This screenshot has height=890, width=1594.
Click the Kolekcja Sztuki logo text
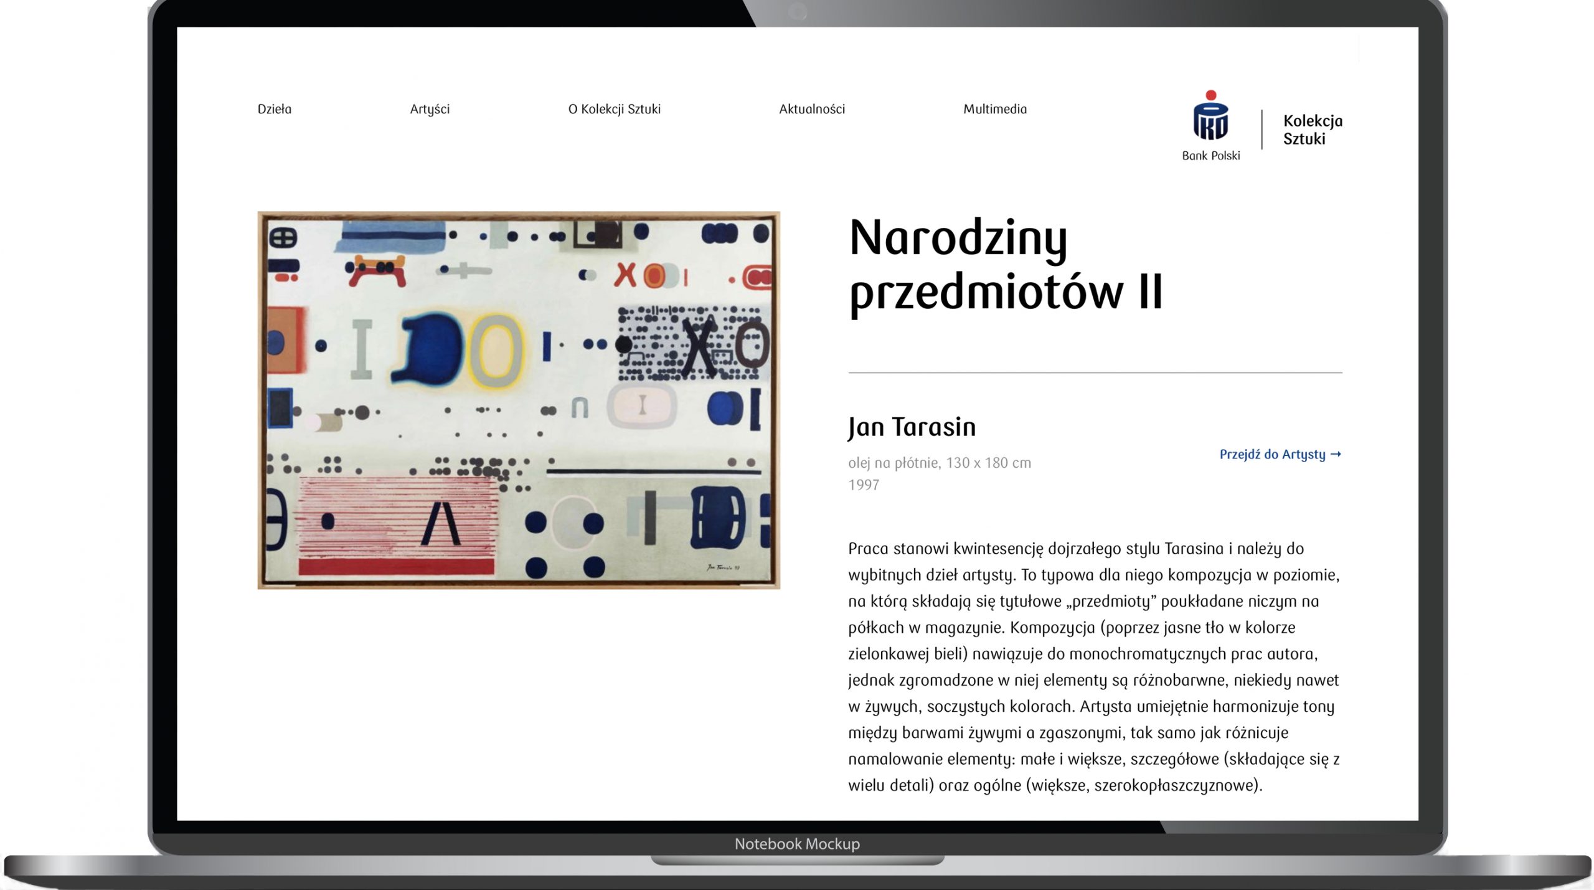tap(1313, 130)
